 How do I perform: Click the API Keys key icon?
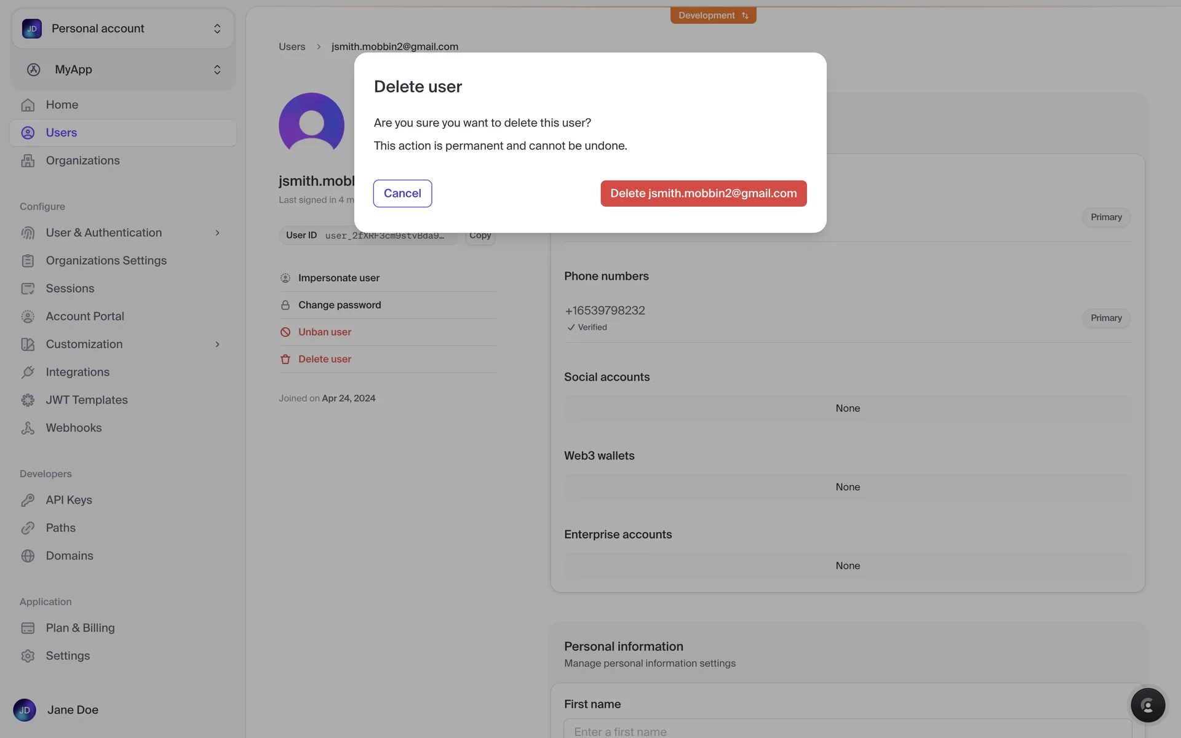pos(28,500)
